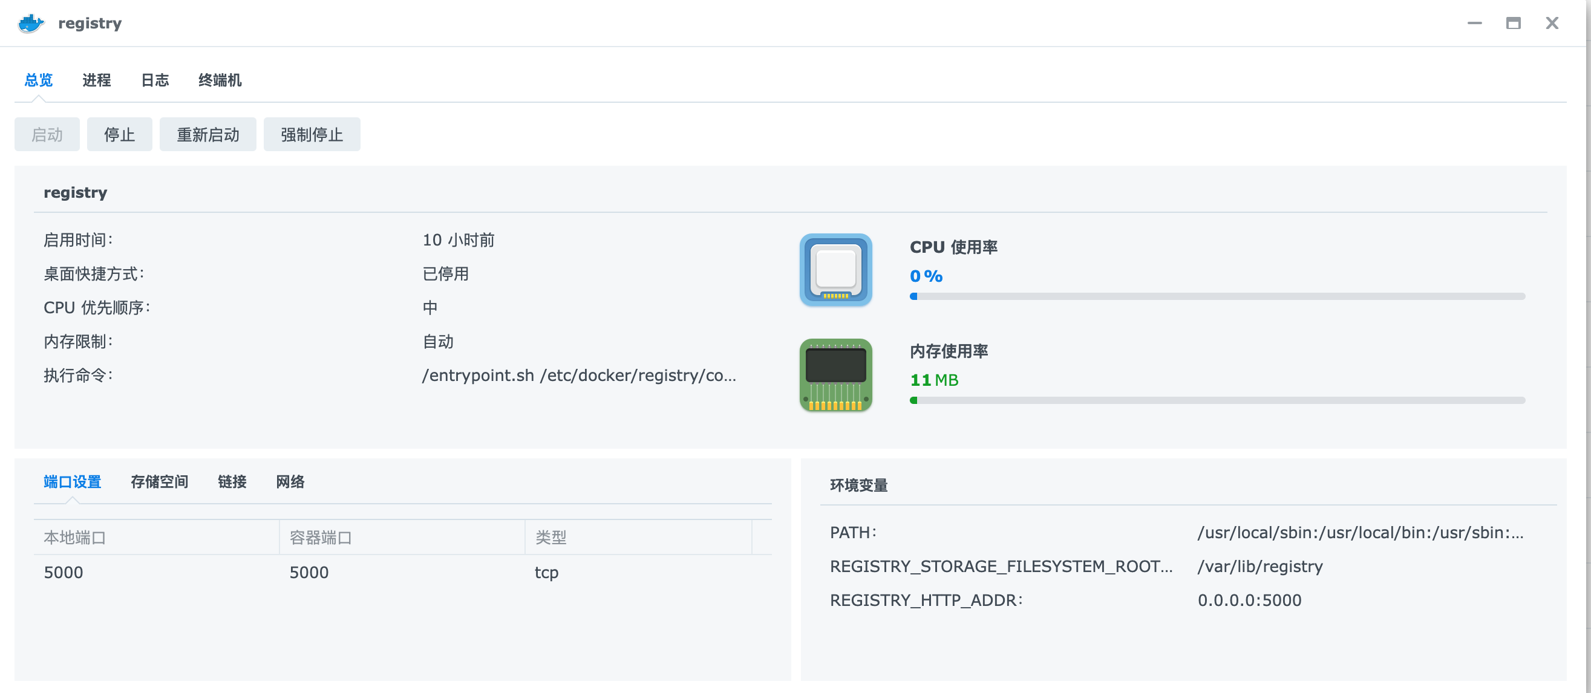Click the CPU 使用率 heading
1591x693 pixels.
[953, 247]
